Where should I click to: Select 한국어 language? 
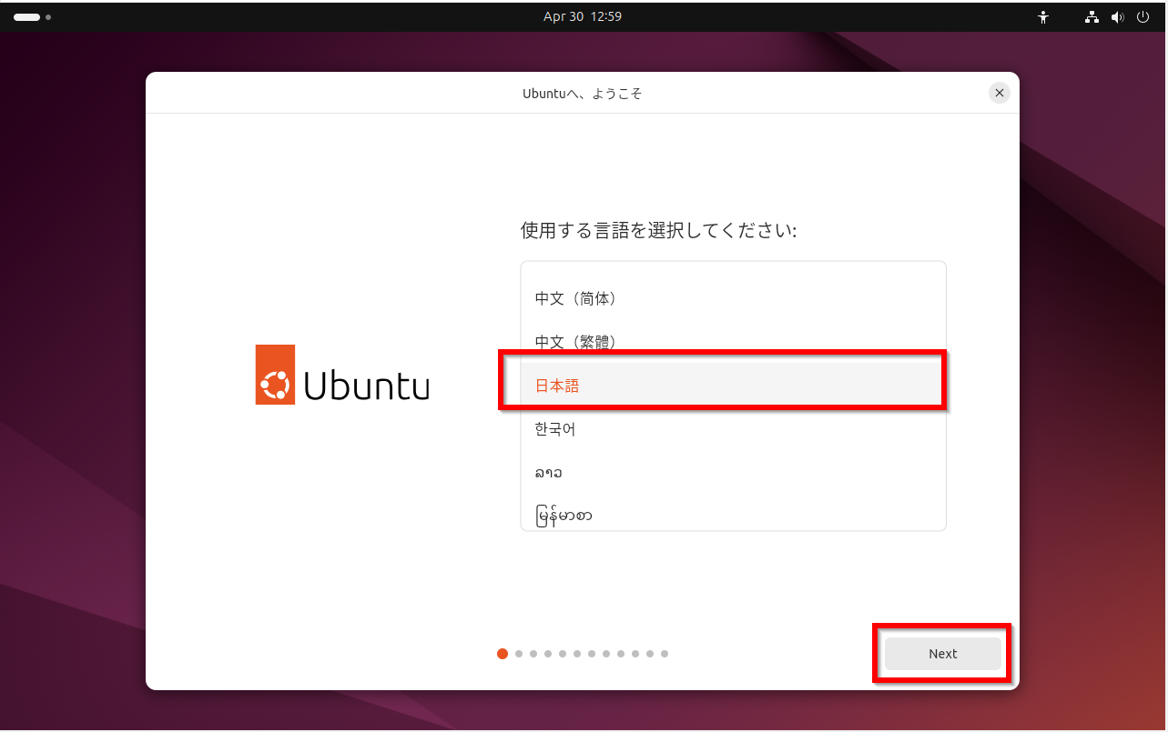coord(733,429)
